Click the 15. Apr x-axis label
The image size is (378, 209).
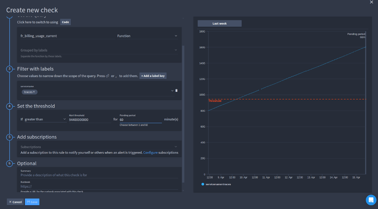click(356, 177)
